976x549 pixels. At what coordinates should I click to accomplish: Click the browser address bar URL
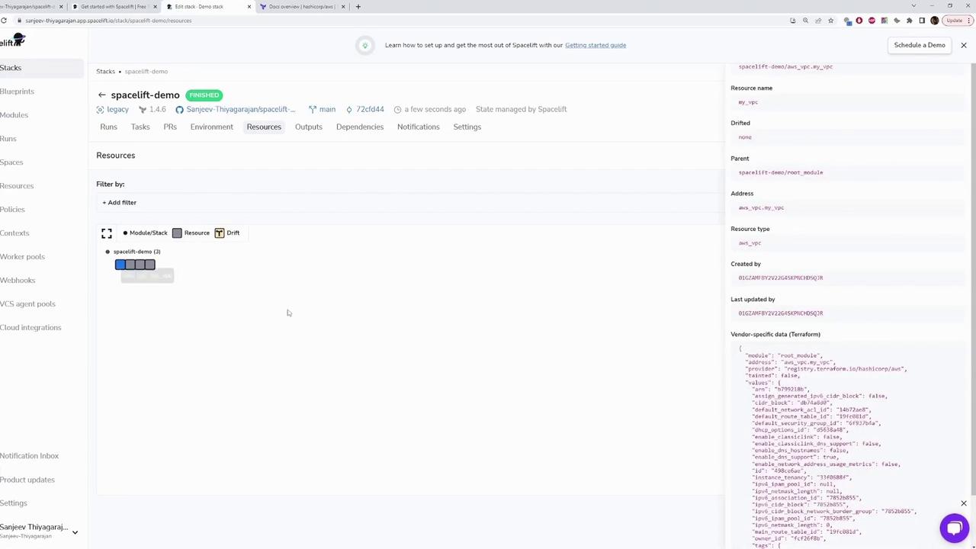click(x=108, y=21)
